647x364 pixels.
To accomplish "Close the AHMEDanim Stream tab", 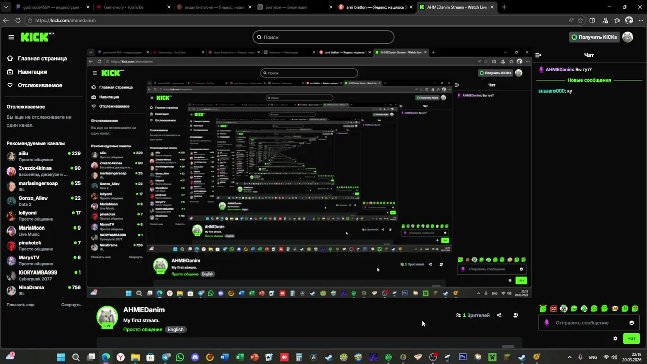I will (491, 7).
